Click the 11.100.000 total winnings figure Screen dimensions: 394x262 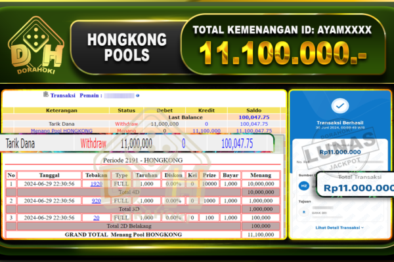click(x=283, y=53)
